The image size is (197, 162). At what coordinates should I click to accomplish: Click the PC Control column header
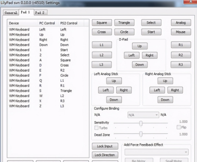pyautogui.click(x=48, y=23)
